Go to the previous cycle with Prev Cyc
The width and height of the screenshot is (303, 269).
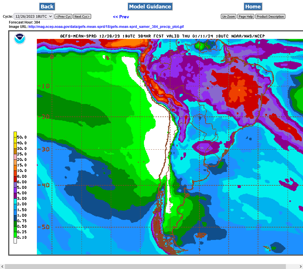click(x=63, y=17)
